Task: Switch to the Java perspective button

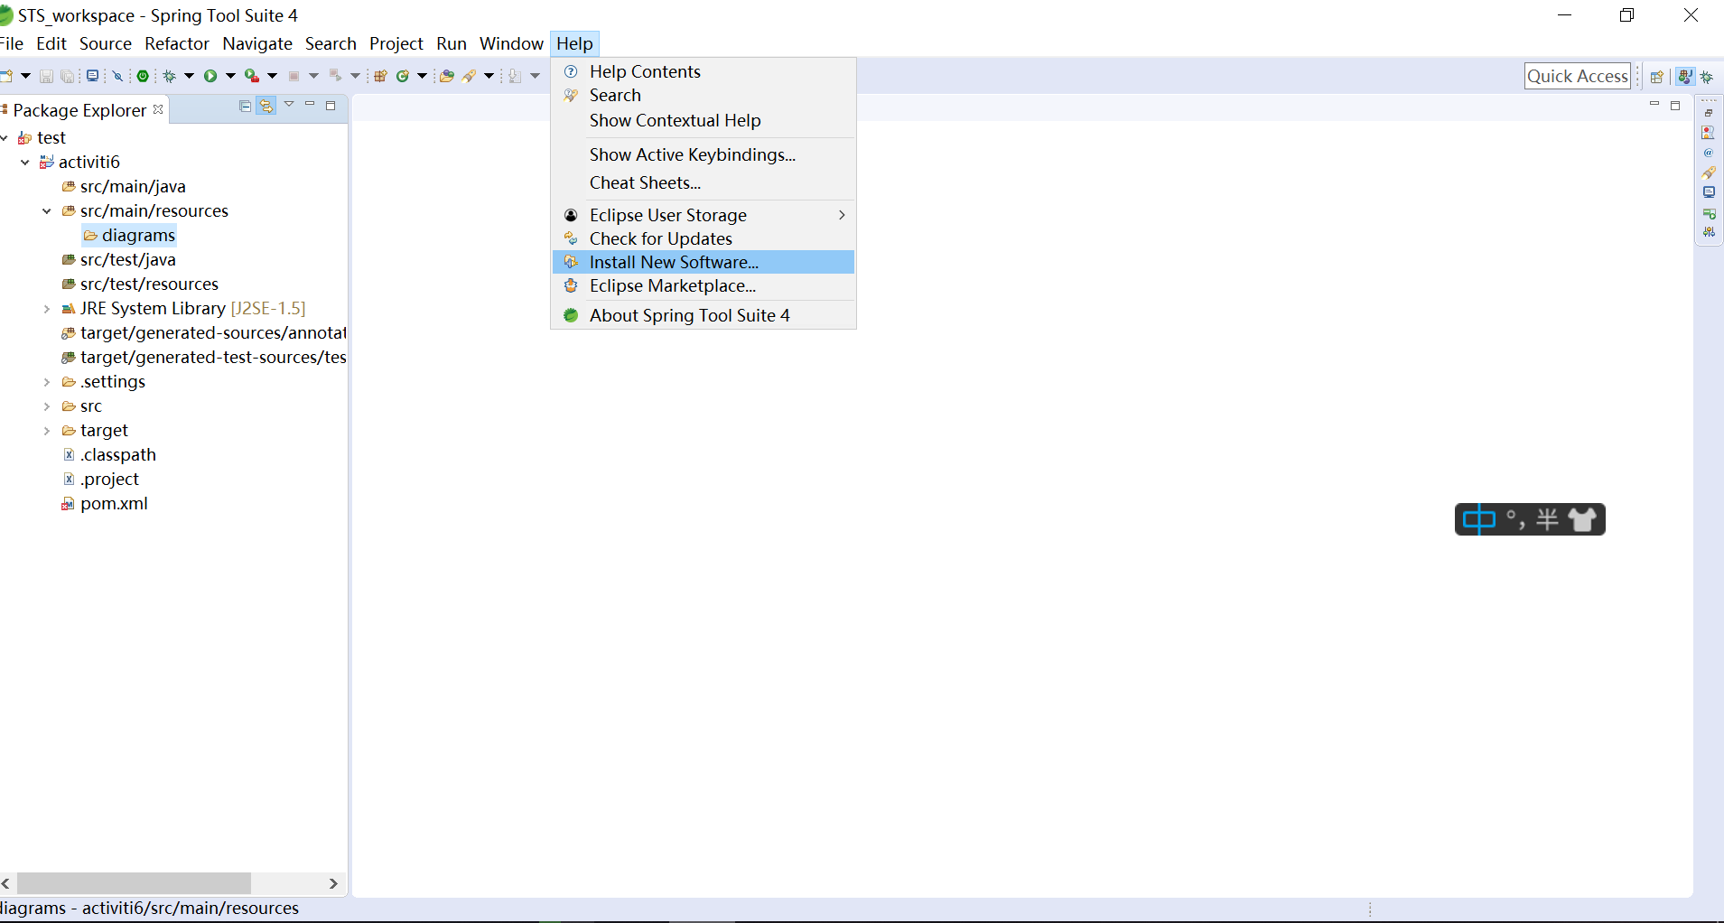Action: (x=1685, y=77)
